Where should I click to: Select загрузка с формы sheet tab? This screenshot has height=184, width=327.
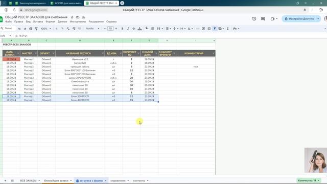pos(91,180)
